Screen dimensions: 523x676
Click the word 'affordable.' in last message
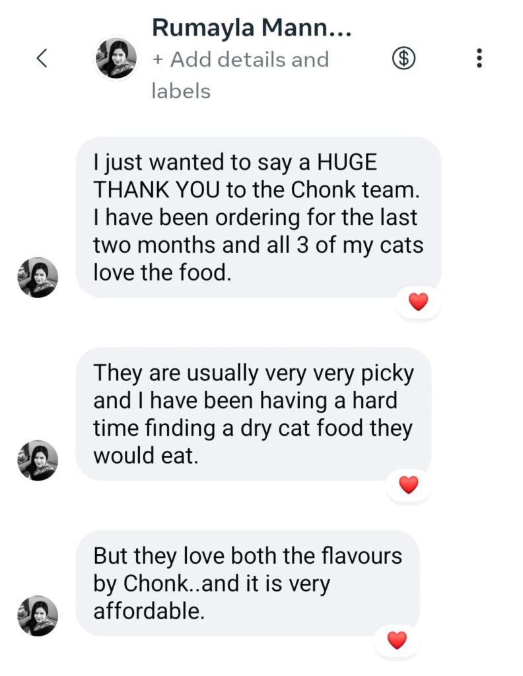(x=149, y=611)
